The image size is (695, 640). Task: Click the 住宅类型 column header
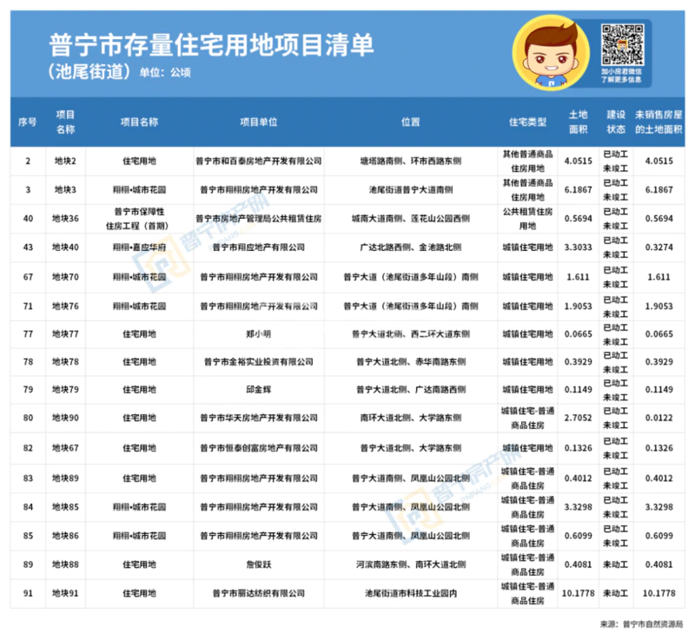click(x=526, y=122)
